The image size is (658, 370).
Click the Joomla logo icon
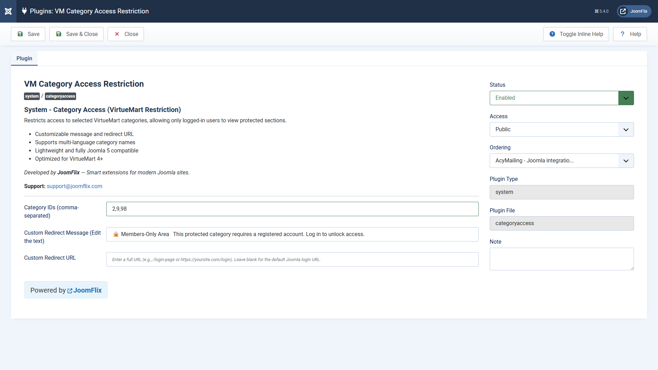coord(8,11)
